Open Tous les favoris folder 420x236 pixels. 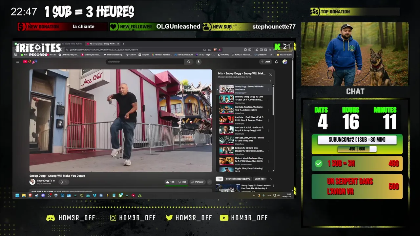(x=284, y=55)
